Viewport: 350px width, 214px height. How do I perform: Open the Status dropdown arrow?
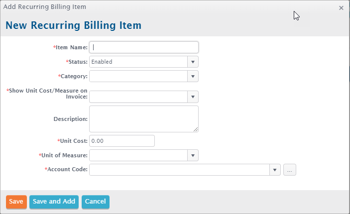pos(193,62)
